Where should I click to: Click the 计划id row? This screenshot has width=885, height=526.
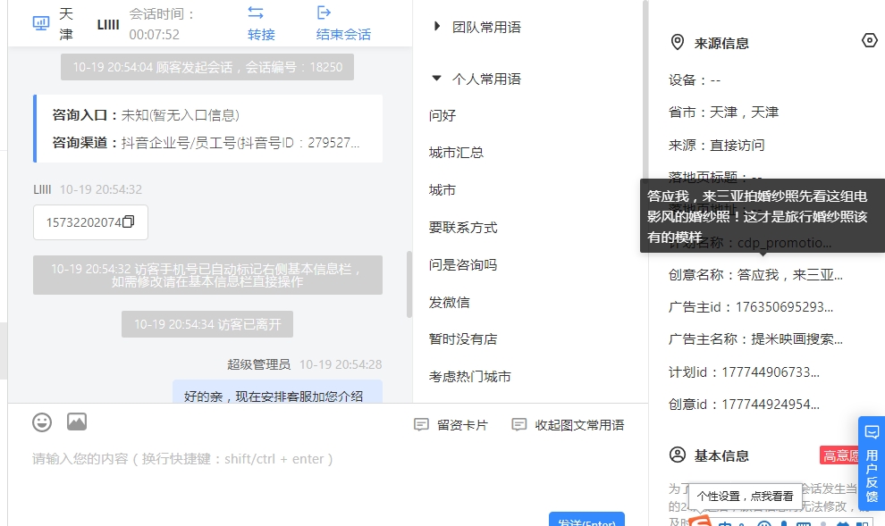[x=744, y=372]
